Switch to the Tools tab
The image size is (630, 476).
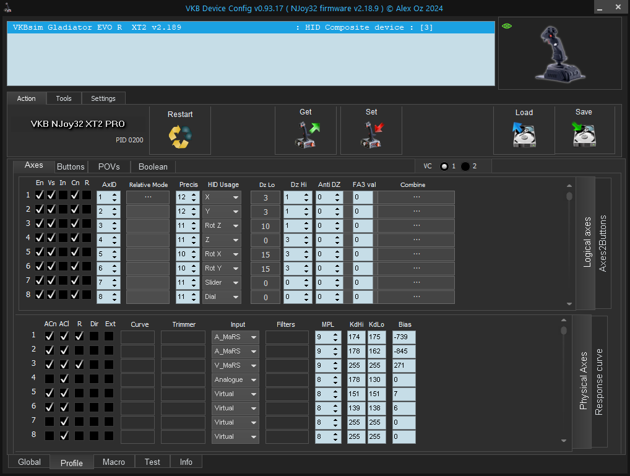(64, 98)
